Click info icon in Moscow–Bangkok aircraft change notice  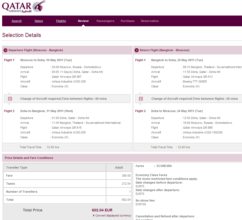[10, 99]
